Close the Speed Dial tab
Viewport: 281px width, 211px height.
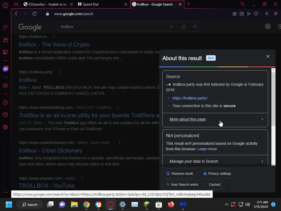coord(126,4)
